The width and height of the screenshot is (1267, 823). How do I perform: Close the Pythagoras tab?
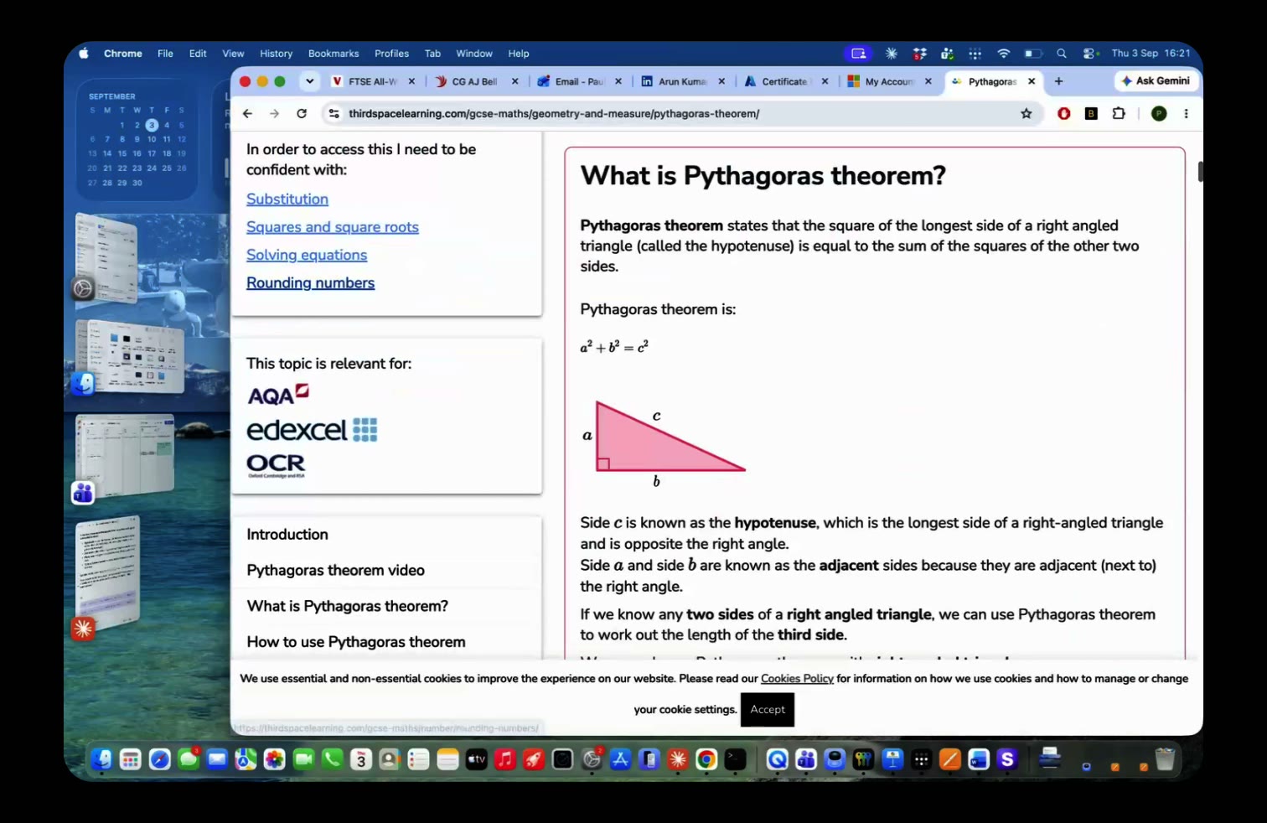1032,81
